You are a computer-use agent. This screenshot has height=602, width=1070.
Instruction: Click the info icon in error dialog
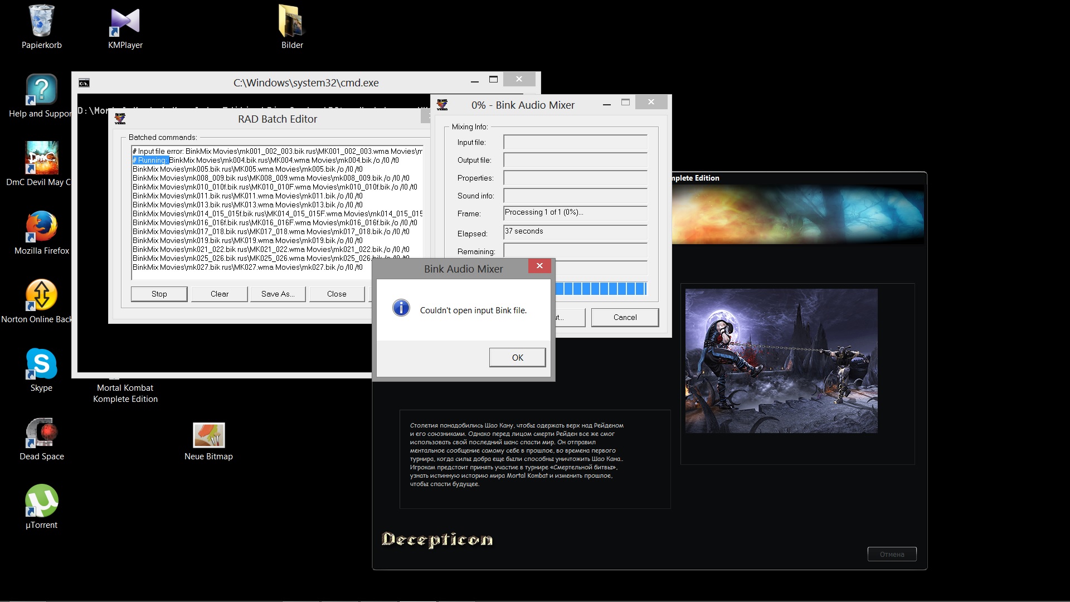coord(401,308)
